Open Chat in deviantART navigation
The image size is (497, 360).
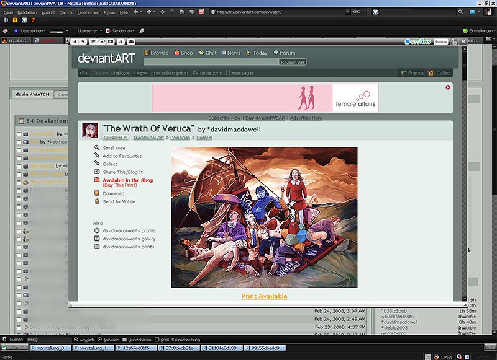point(207,53)
